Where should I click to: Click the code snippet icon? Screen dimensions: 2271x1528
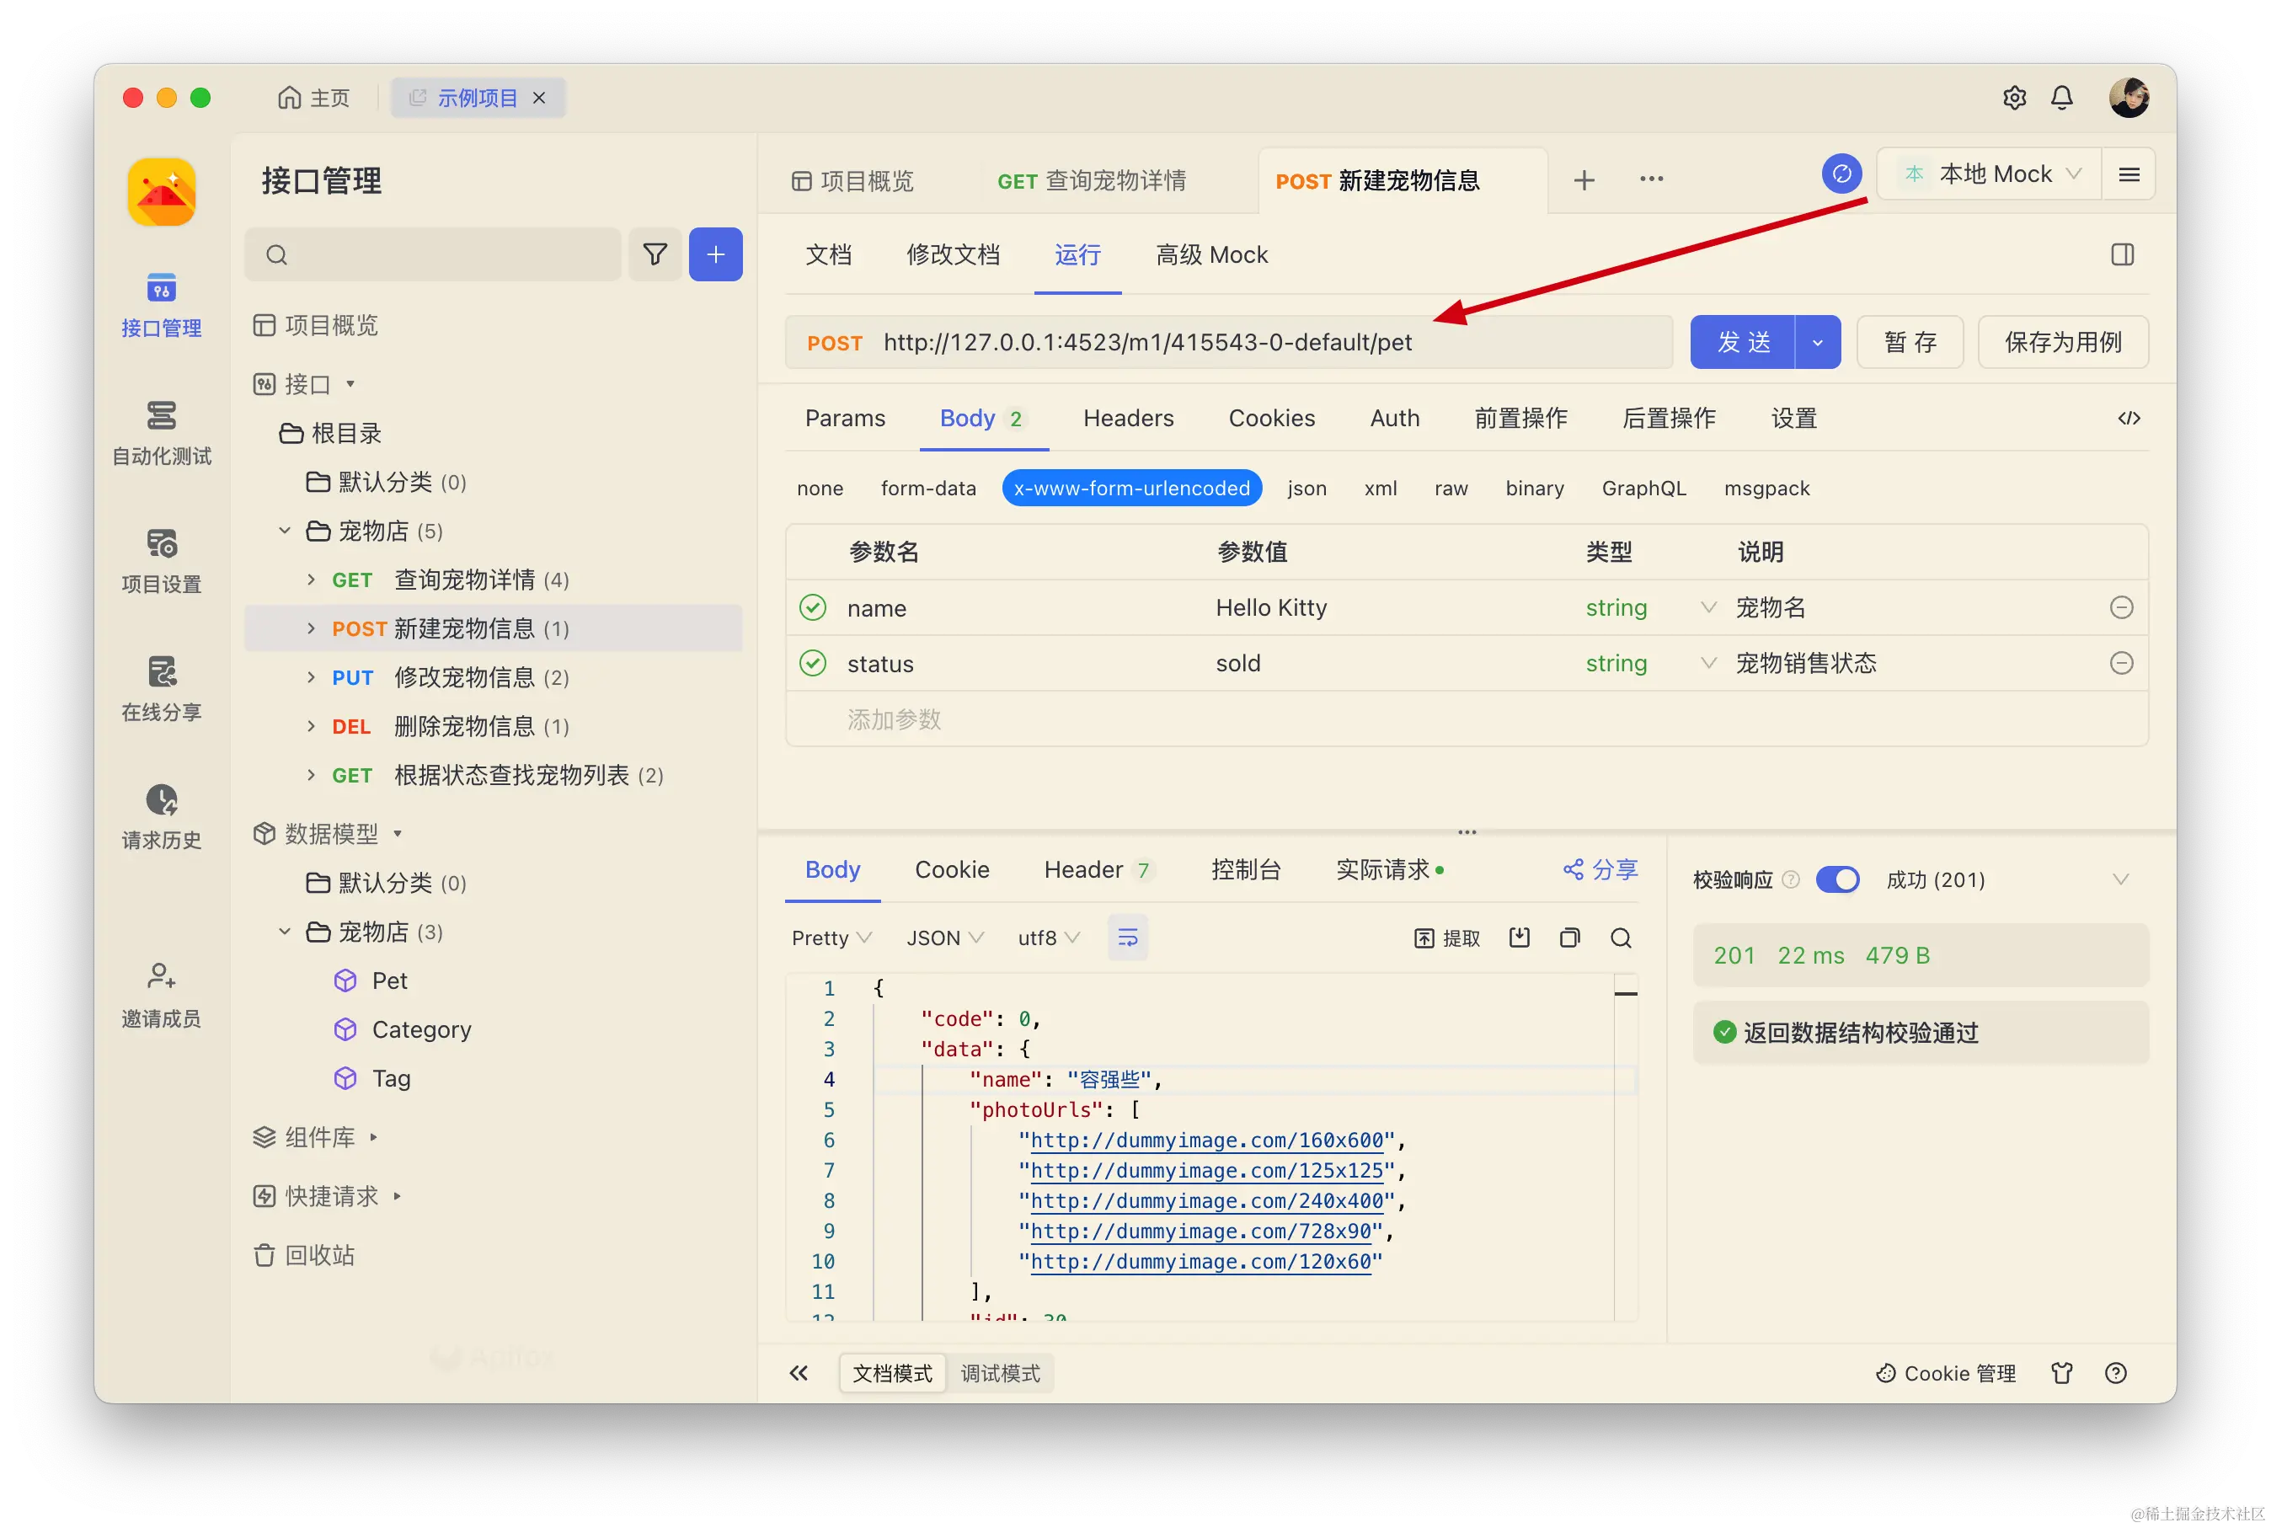point(2129,418)
